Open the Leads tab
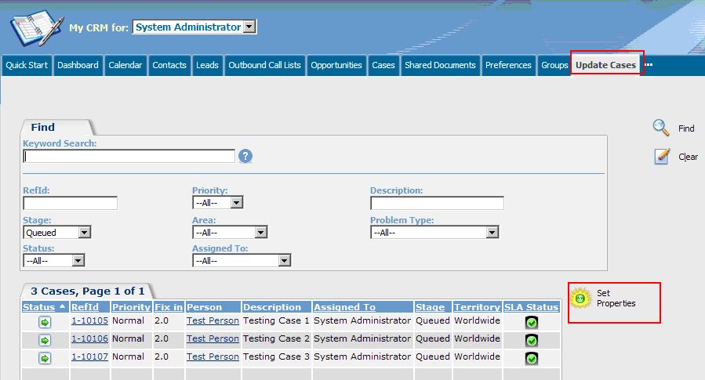Image resolution: width=705 pixels, height=380 pixels. coord(207,65)
